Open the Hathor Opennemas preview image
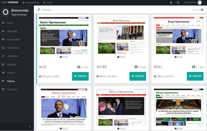Viewport: 207px width, 131px height. [64, 107]
